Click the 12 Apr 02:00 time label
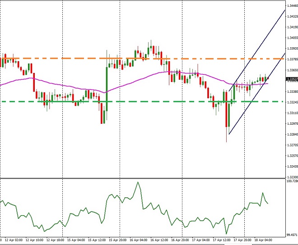Viewport: 298px width, 245px height. coord(14,240)
